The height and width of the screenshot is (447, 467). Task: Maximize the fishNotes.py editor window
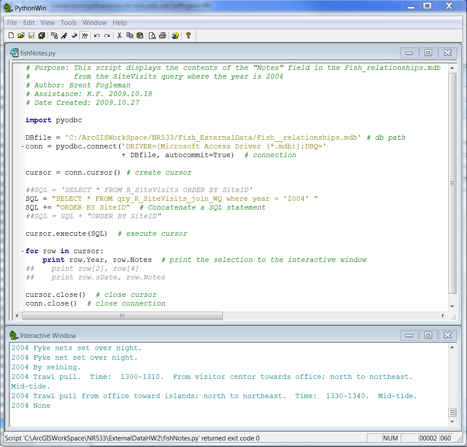click(x=428, y=53)
